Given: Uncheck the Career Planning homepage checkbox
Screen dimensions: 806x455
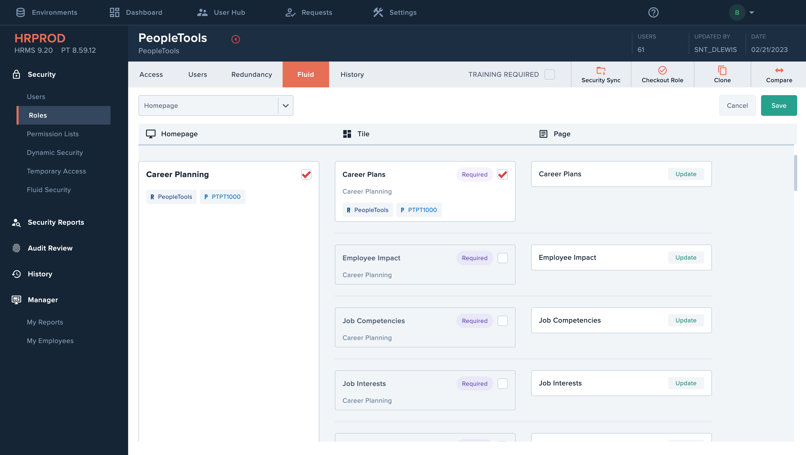Looking at the screenshot, I should 306,175.
